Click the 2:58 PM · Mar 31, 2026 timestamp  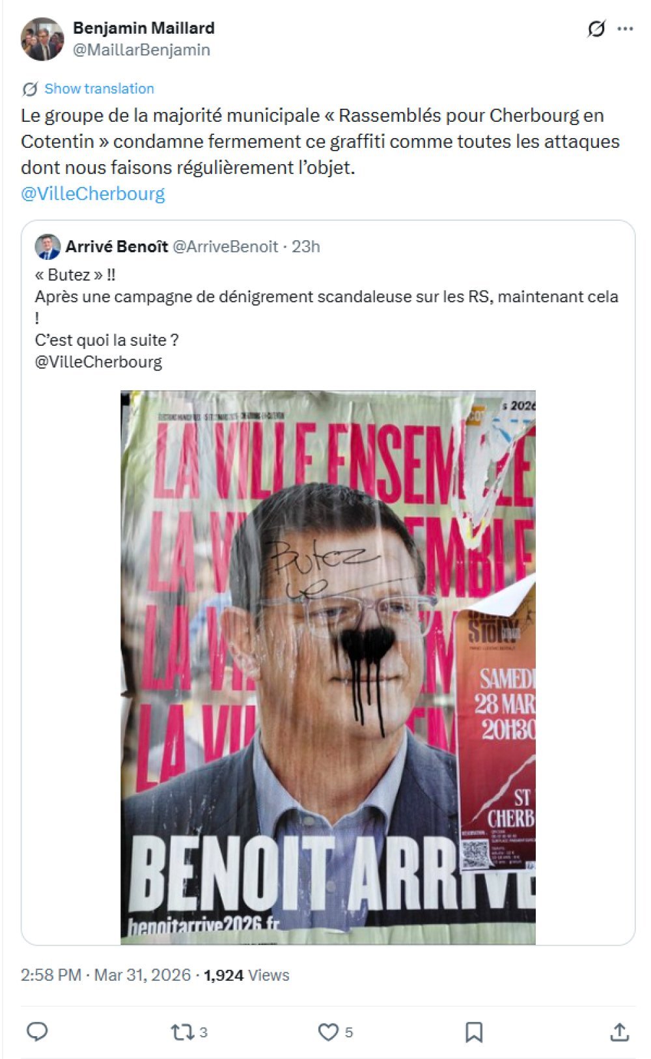pos(105,975)
